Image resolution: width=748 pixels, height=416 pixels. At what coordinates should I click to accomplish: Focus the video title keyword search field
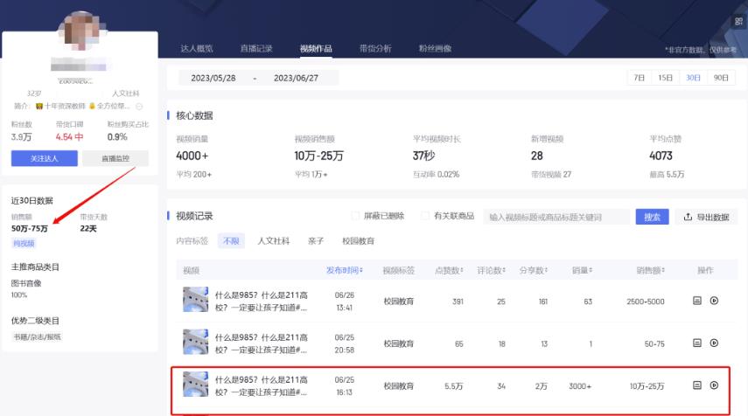556,217
